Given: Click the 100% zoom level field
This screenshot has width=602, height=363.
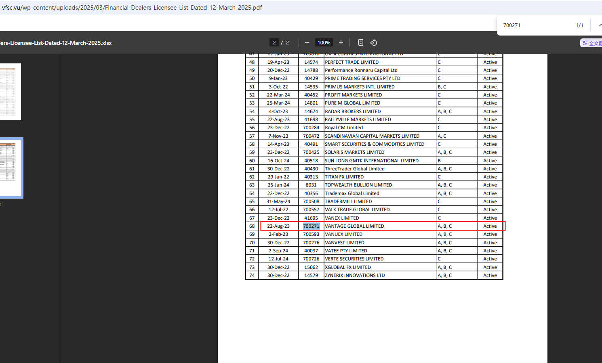Looking at the screenshot, I should 324,42.
